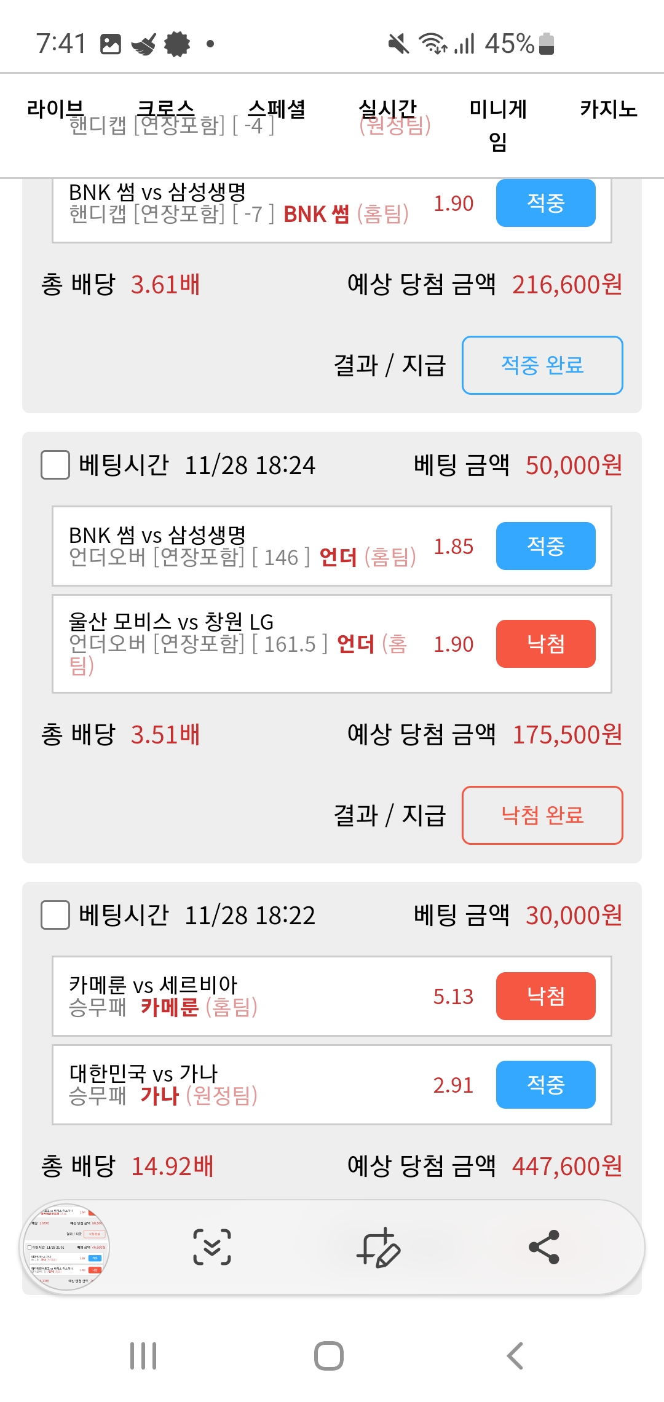Open the recent apps button

[x=143, y=1356]
